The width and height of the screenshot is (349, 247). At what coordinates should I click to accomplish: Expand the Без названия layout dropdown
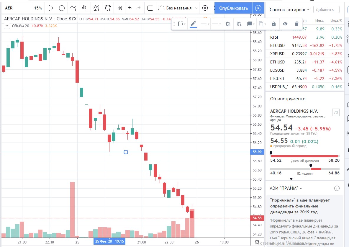coord(196,8)
